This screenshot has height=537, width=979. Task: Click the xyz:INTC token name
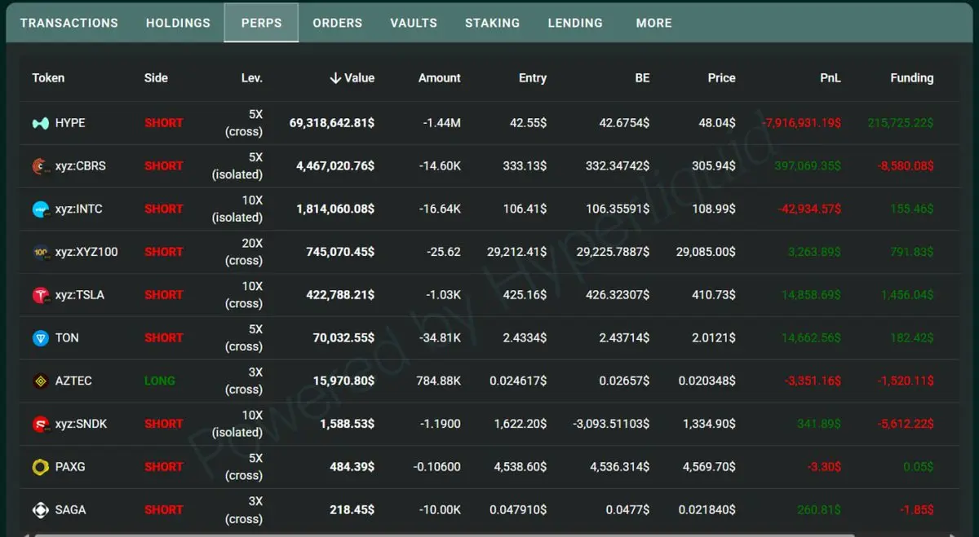pos(79,209)
